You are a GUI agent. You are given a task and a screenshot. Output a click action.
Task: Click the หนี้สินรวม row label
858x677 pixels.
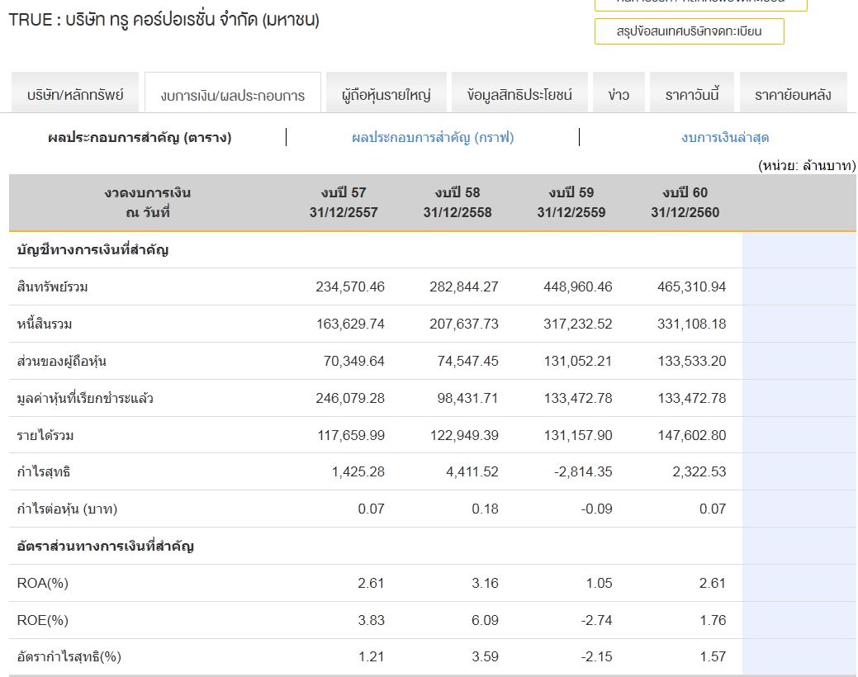point(45,324)
